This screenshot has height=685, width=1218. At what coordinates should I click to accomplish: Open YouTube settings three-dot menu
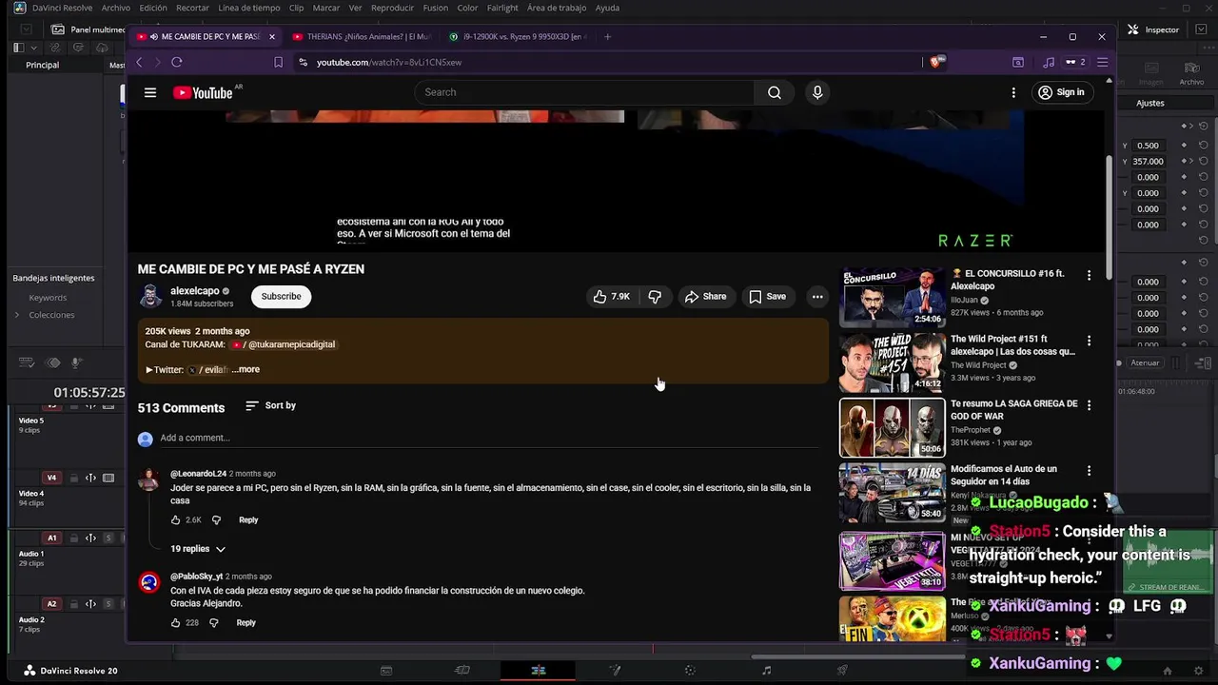(1013, 92)
